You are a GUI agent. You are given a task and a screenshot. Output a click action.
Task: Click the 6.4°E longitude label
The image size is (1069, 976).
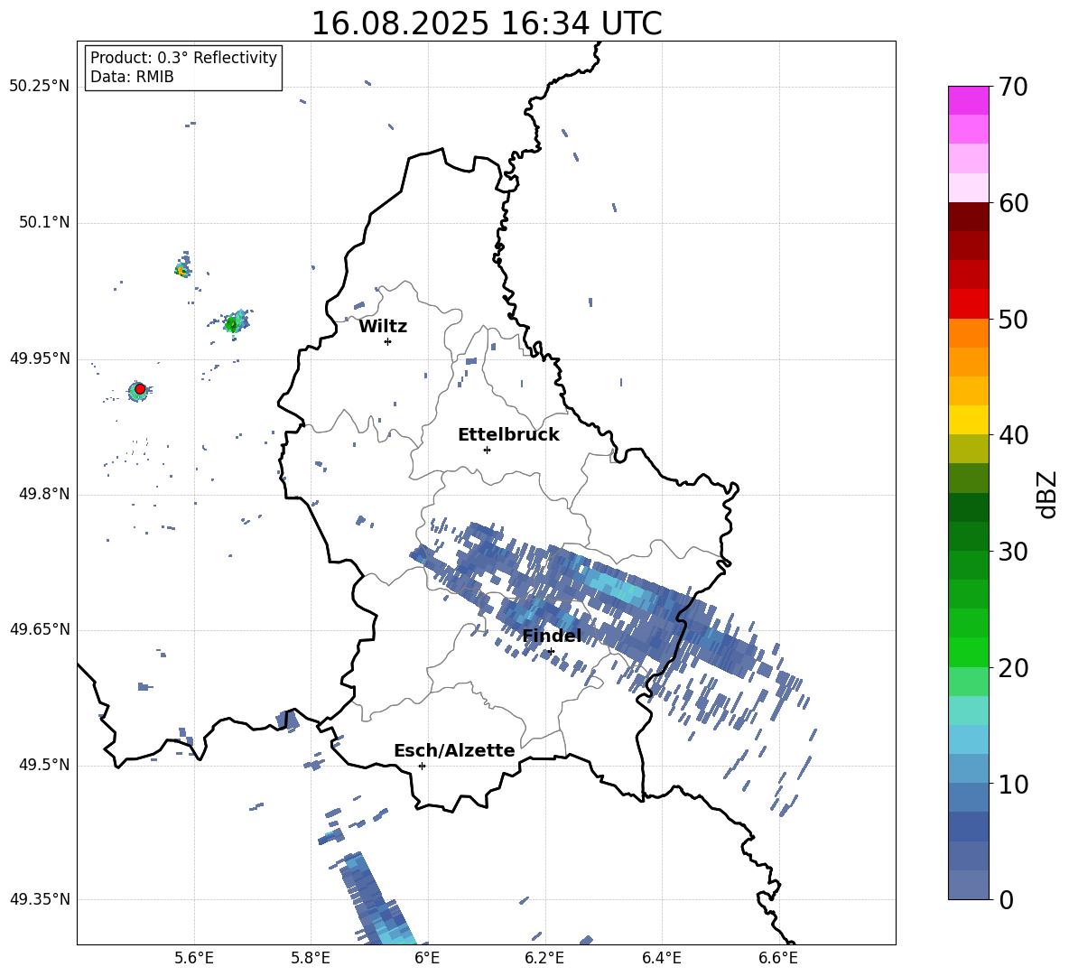point(661,958)
